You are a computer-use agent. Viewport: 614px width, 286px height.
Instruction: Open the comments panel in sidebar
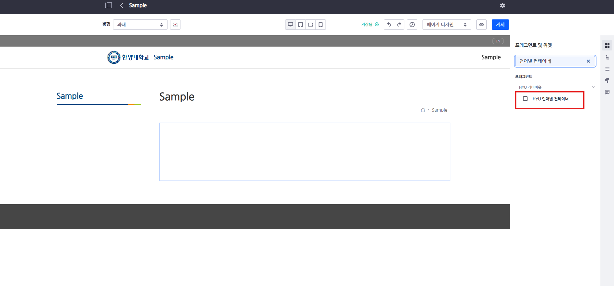(x=607, y=92)
